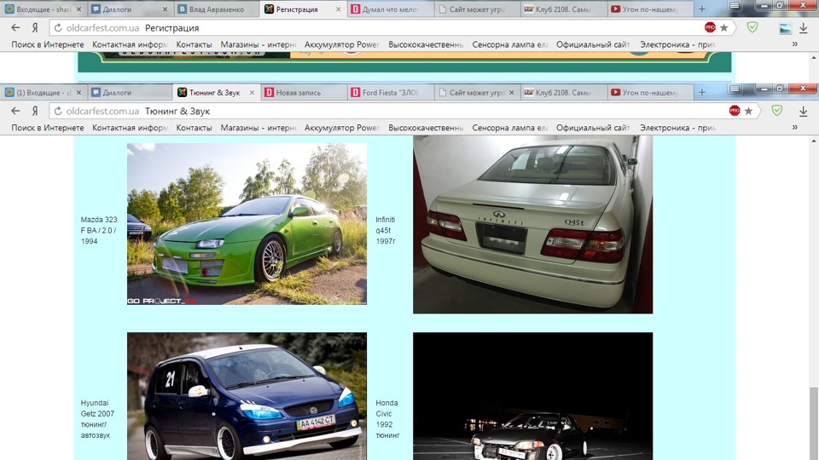Click Honda Civic 1992 тюнинг caption

coord(387,419)
